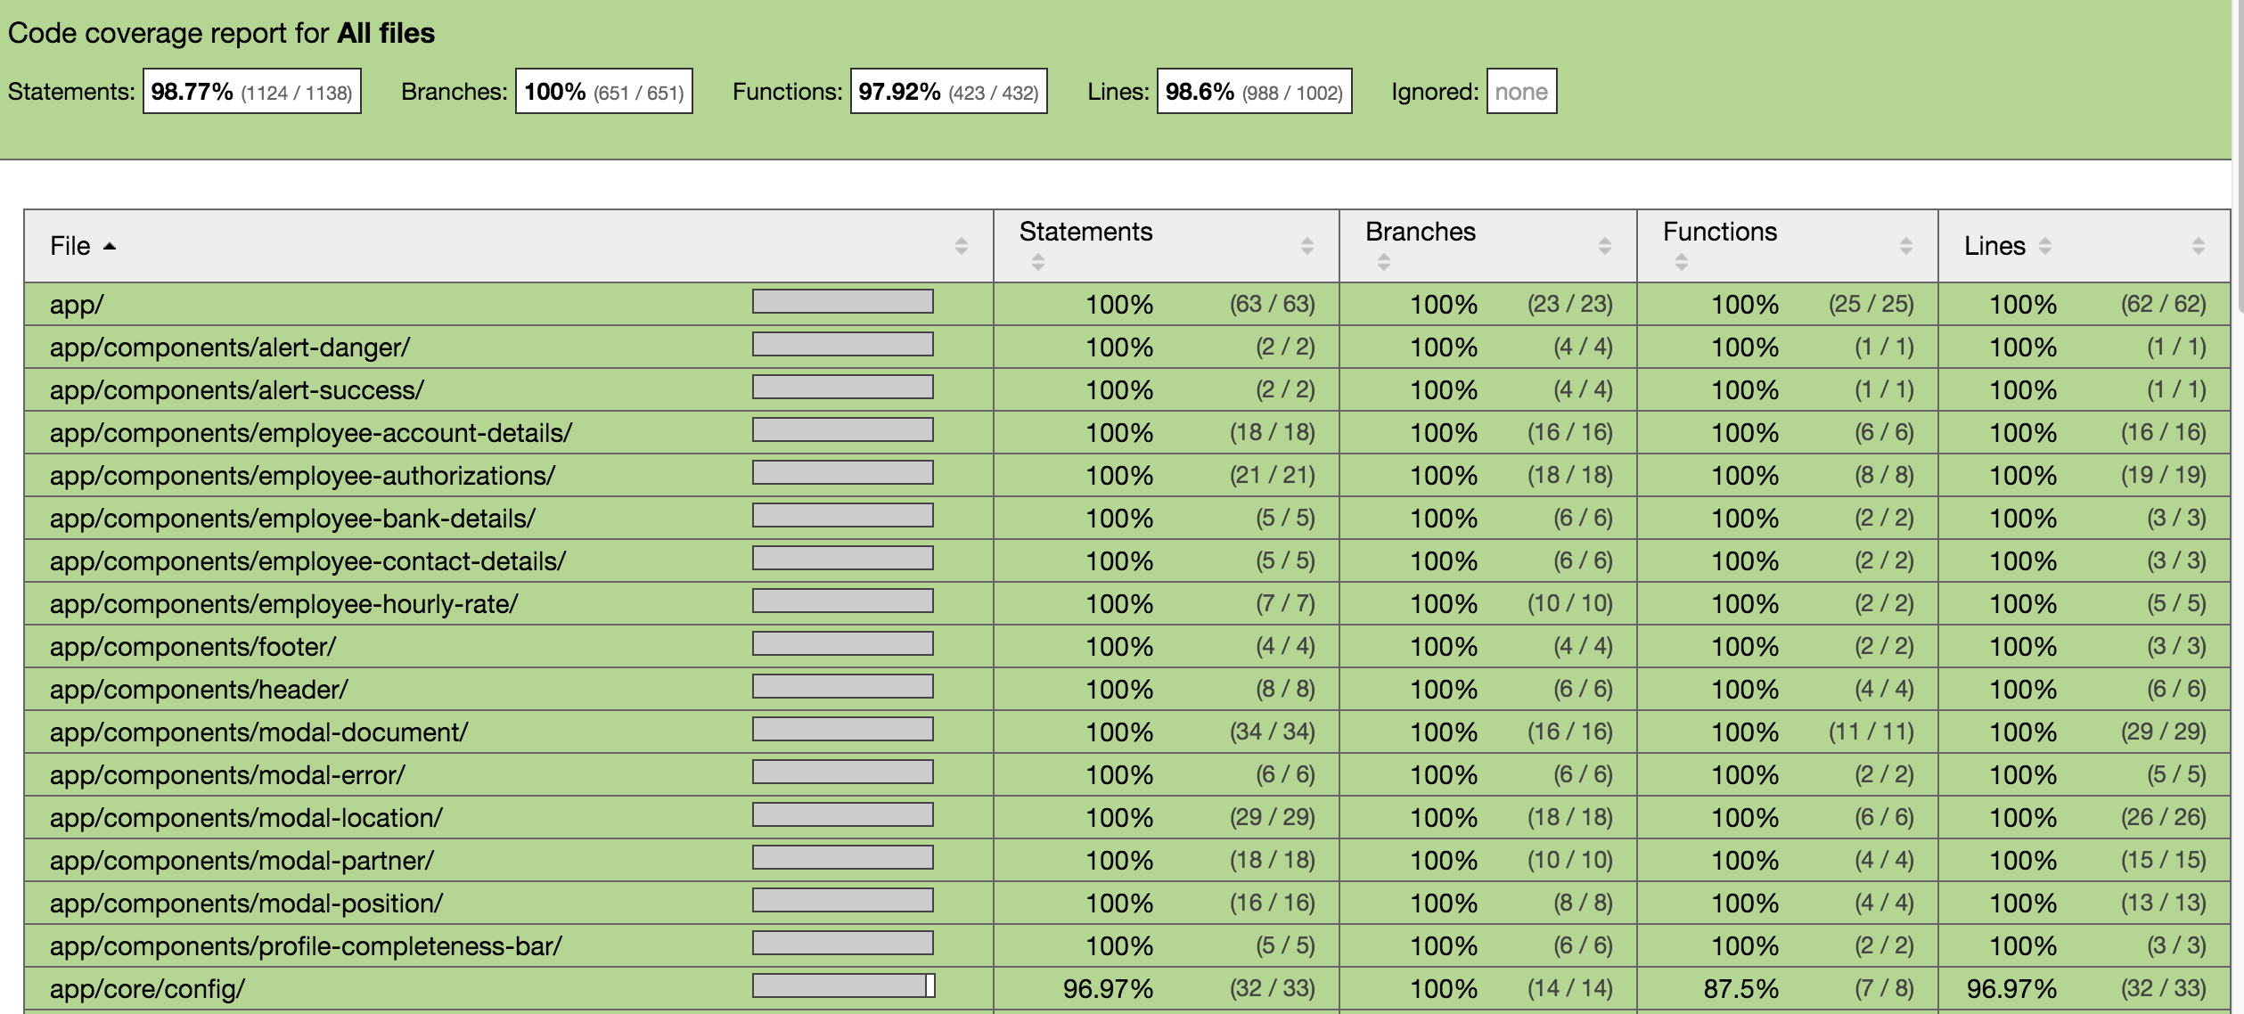
Task: Open the app/core/config/ folder report
Action: [x=147, y=989]
